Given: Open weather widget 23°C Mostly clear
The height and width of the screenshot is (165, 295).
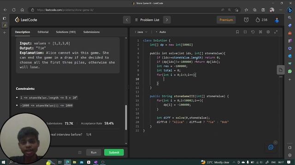Looking at the screenshot, I should click(215, 162).
